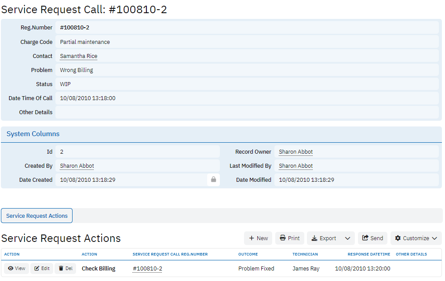445x281 pixels.
Task: Open the Customize dropdown menu
Action: pyautogui.click(x=416, y=238)
